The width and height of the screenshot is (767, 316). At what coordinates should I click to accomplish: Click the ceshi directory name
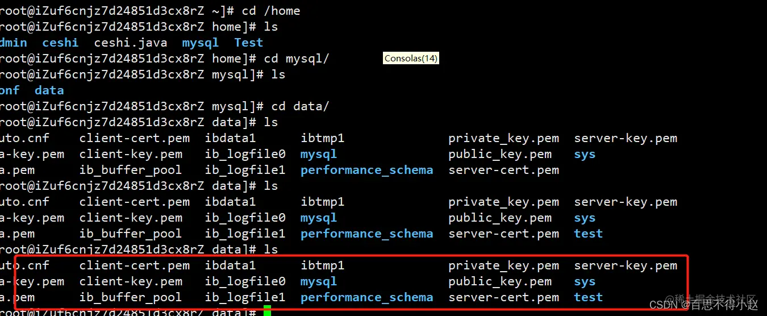[60, 43]
